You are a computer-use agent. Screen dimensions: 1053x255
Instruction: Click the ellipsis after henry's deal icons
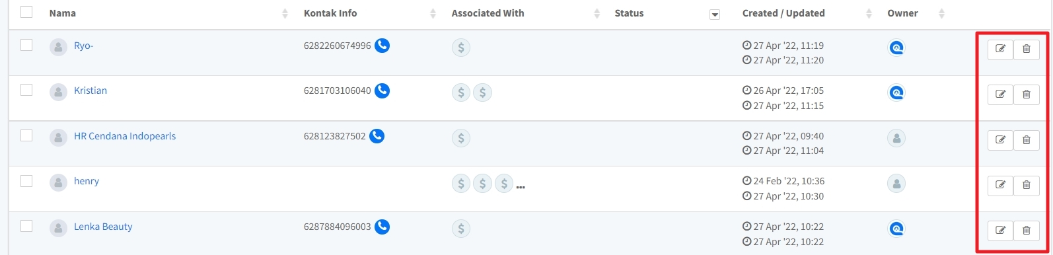(521, 188)
